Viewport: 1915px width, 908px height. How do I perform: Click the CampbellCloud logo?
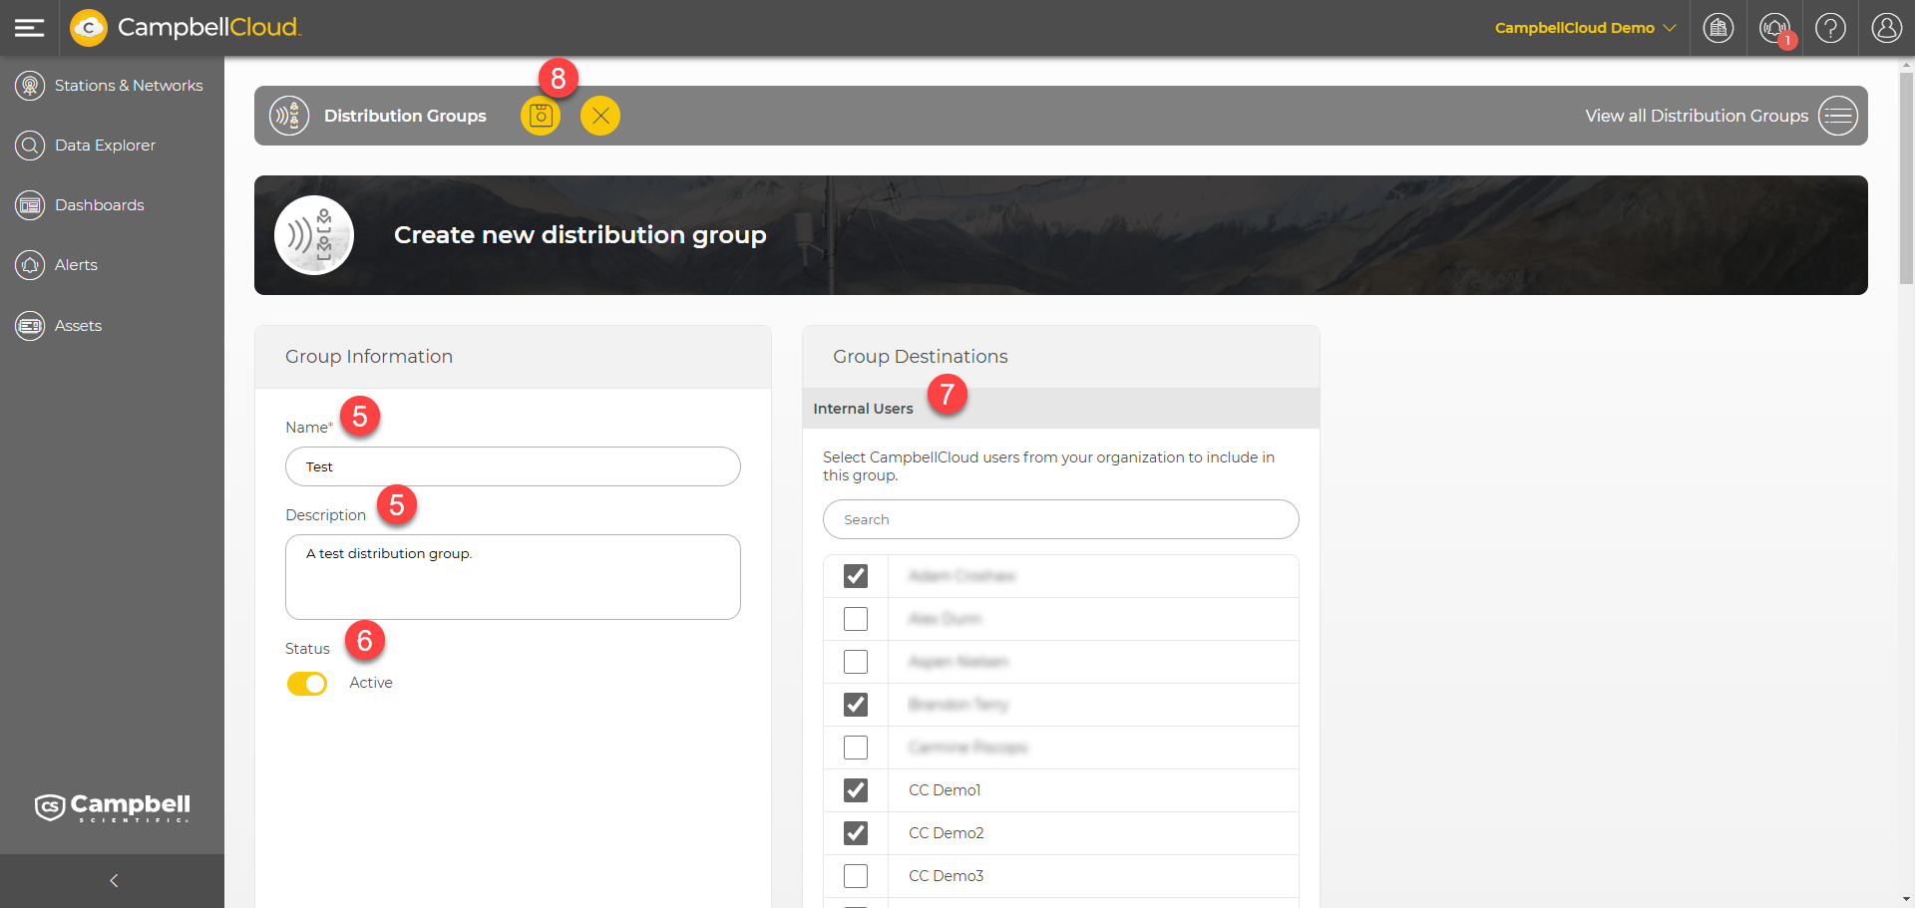pos(186,28)
